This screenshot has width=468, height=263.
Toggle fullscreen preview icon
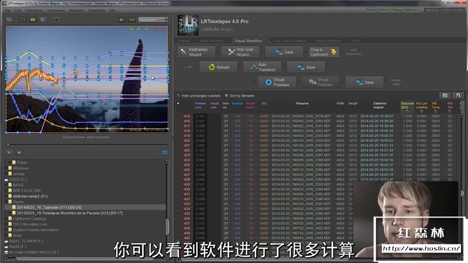click(22, 19)
